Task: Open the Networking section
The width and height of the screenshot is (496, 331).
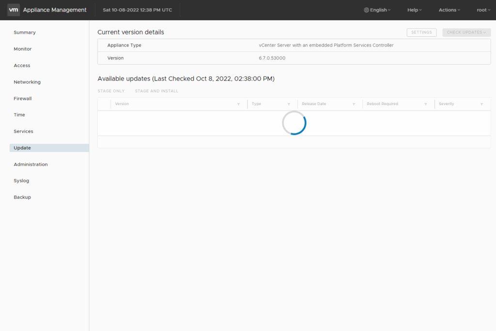Action: [x=27, y=82]
